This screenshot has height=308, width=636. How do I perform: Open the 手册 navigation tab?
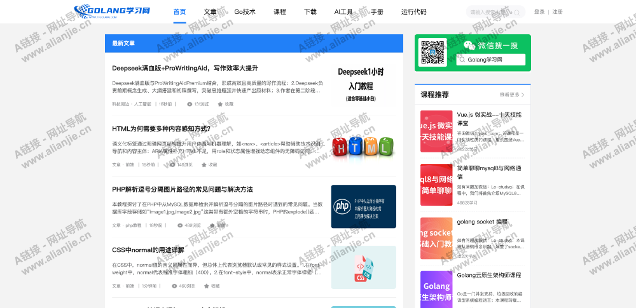click(x=377, y=12)
